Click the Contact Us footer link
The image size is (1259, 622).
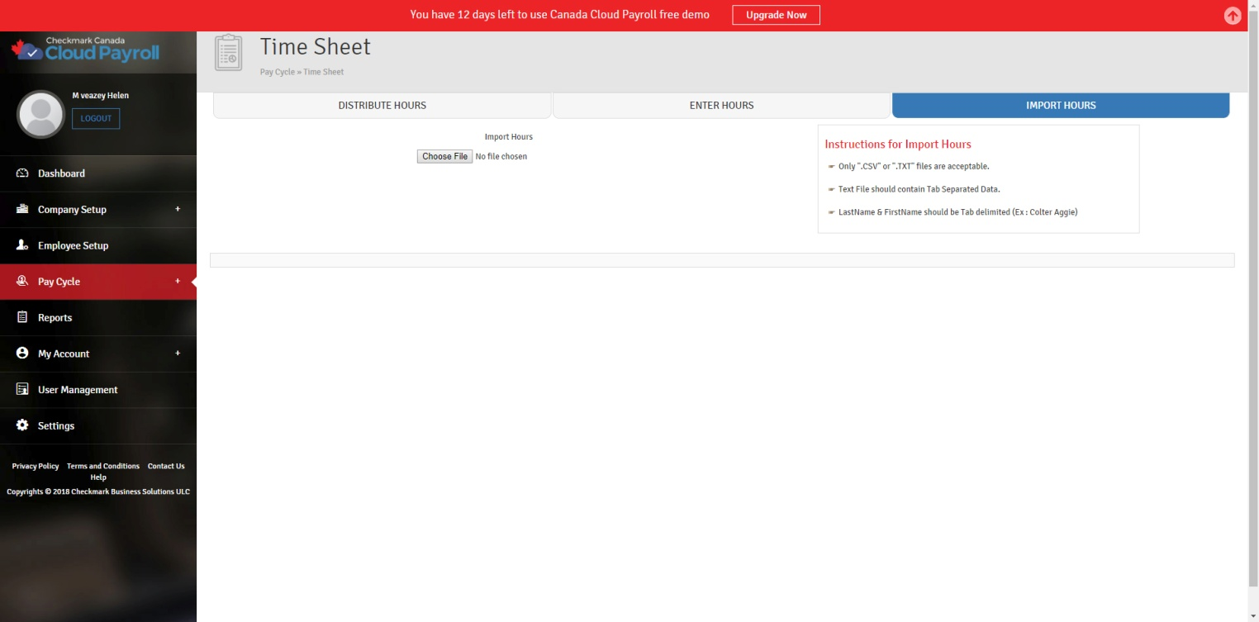(166, 466)
